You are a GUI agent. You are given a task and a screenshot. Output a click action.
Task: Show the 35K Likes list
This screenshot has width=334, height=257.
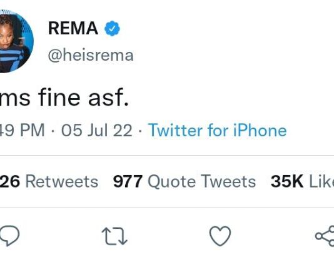point(302,181)
